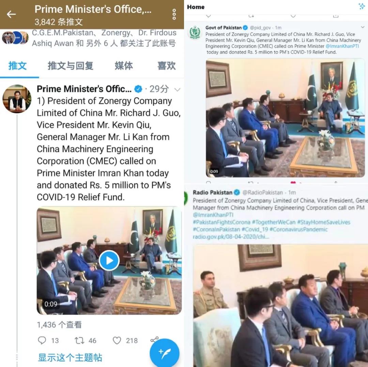Play the video in Prime Minister's Office tweet

point(109,260)
